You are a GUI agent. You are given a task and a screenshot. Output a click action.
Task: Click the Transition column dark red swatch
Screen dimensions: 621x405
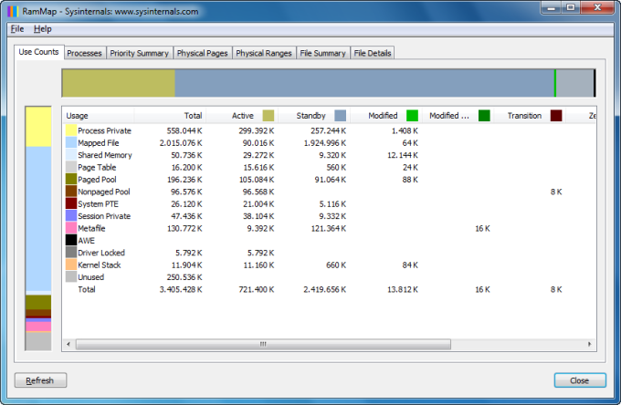[x=556, y=116]
